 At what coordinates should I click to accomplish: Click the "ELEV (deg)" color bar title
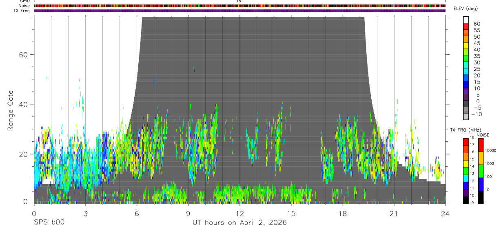coord(466,9)
